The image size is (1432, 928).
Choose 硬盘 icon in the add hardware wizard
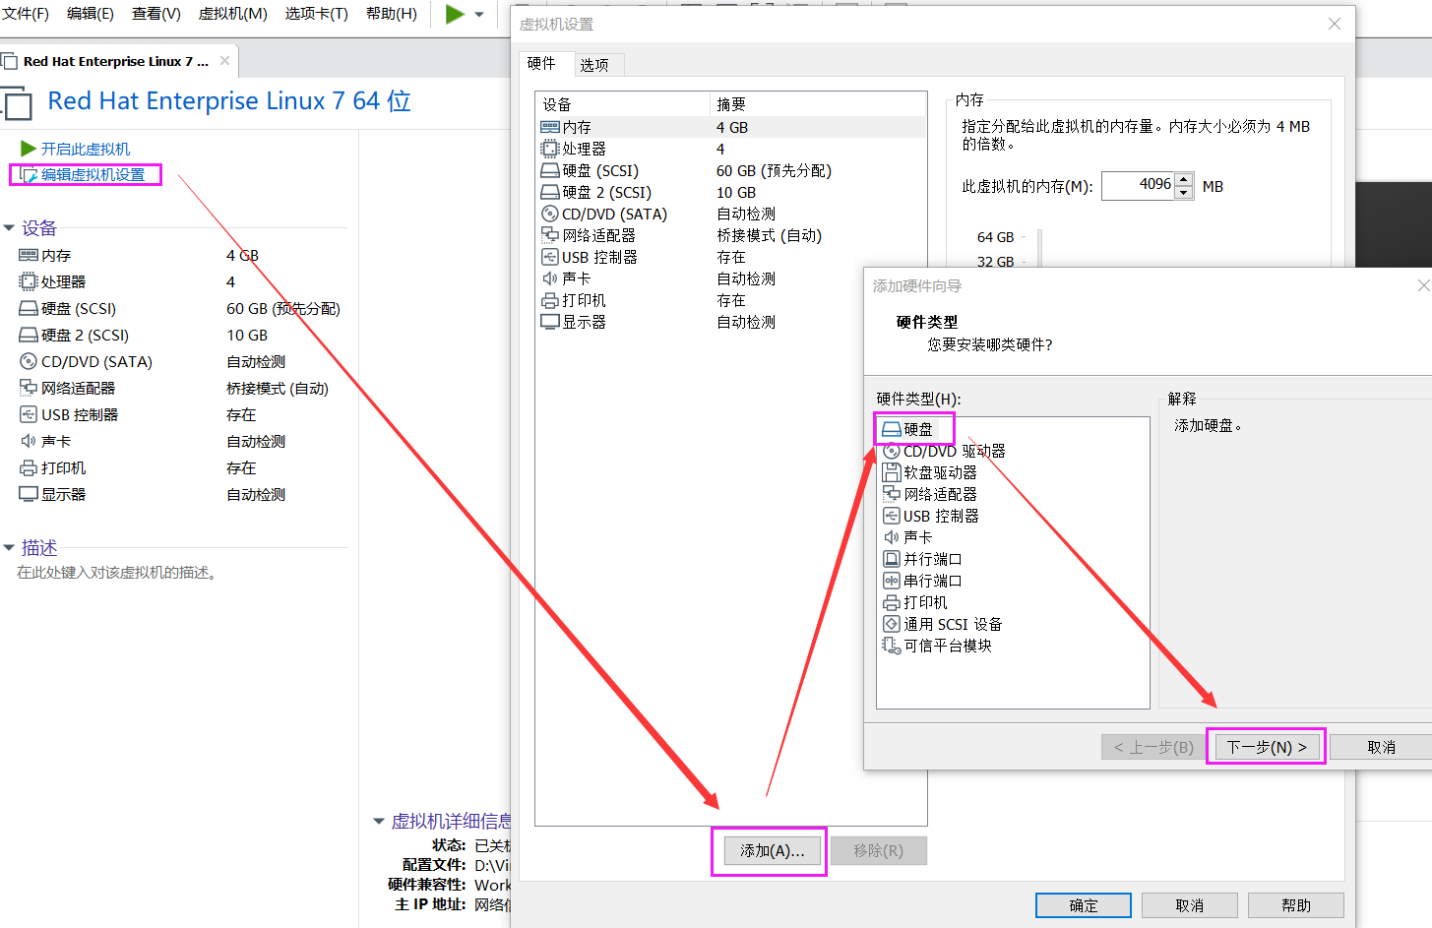[892, 429]
